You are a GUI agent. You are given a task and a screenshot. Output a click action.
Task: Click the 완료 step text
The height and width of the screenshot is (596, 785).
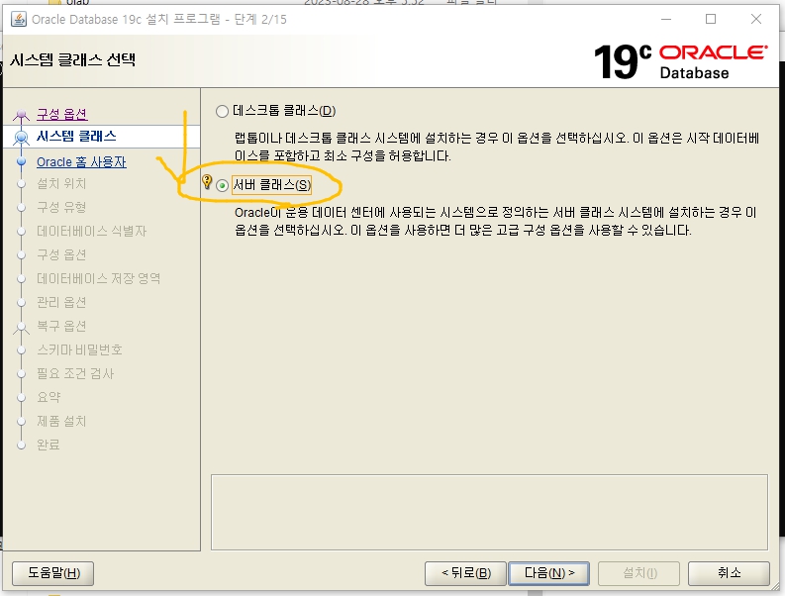pyautogui.click(x=49, y=445)
